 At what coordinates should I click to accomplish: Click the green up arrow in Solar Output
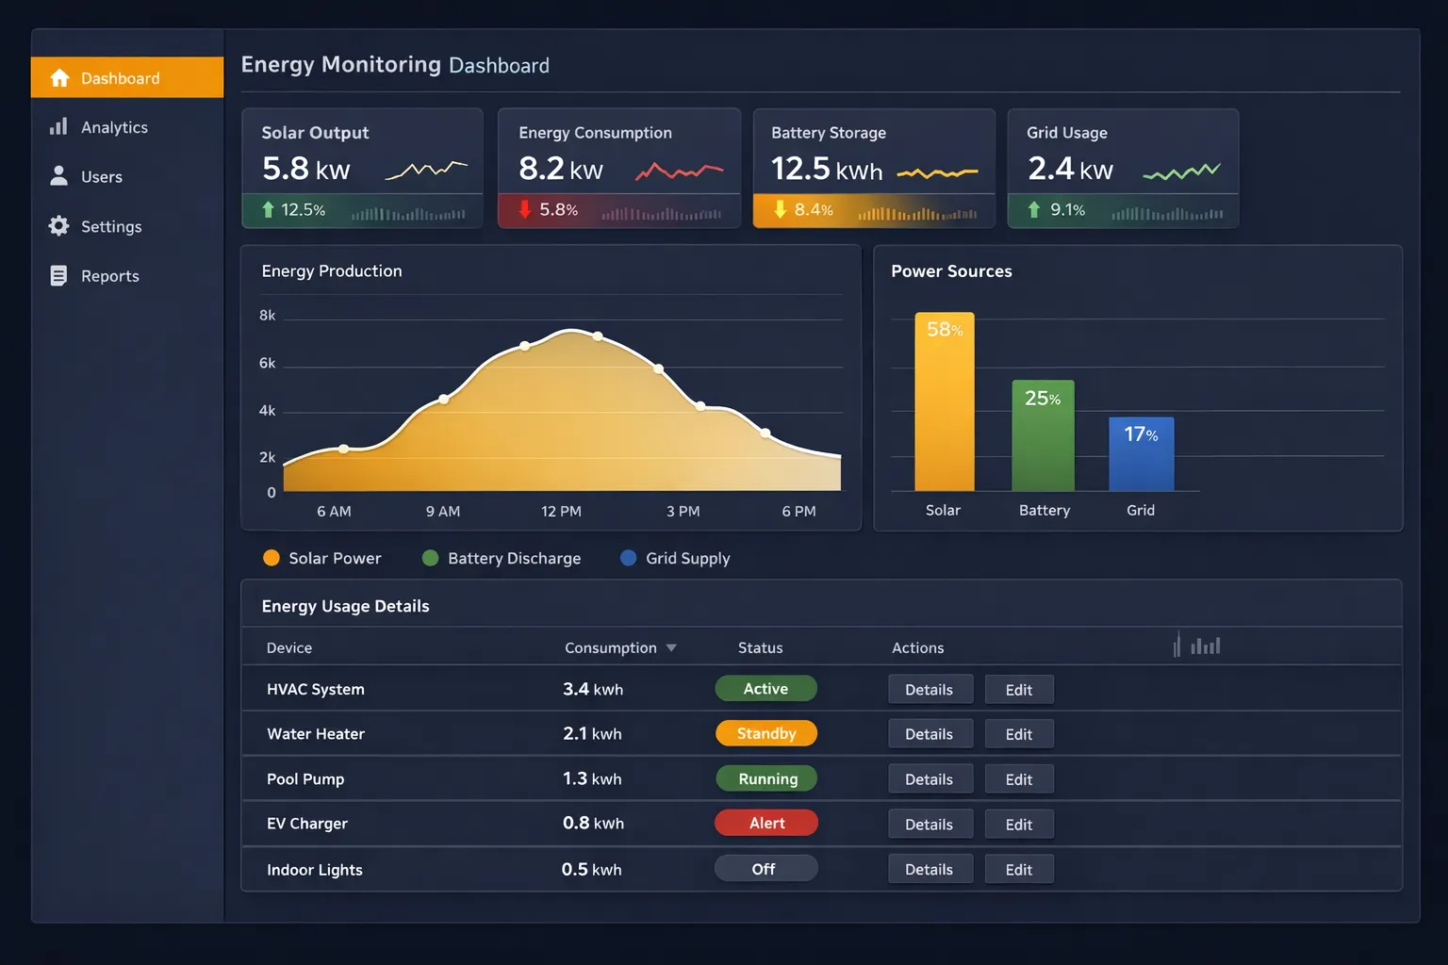tap(269, 209)
